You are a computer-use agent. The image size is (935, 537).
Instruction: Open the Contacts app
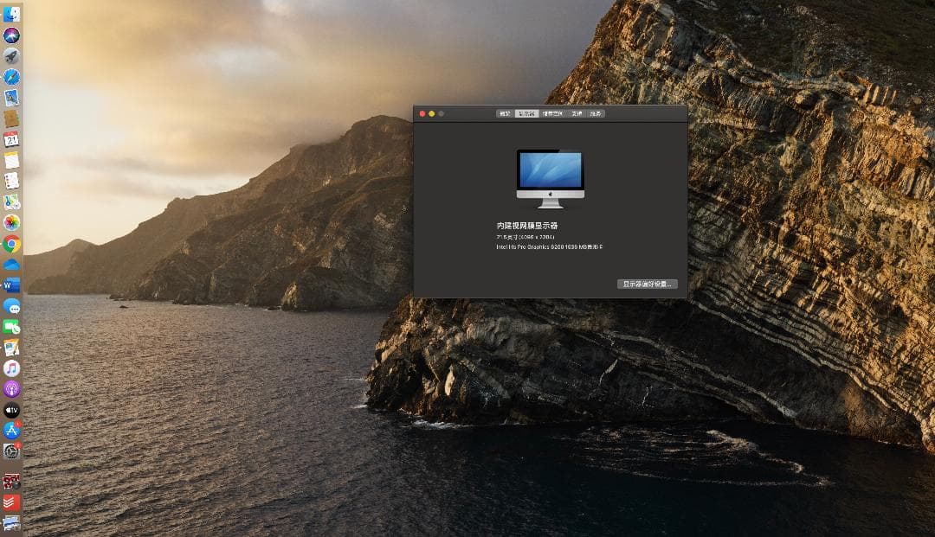pyautogui.click(x=13, y=116)
